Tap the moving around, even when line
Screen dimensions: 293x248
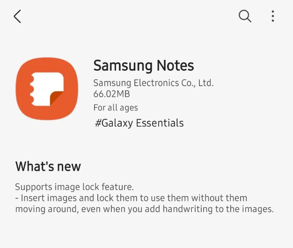145,209
